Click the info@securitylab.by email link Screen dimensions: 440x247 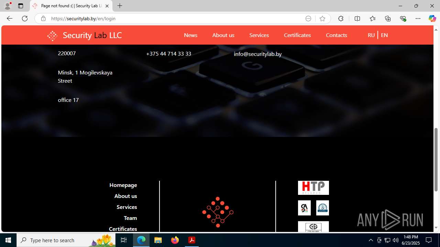click(x=258, y=54)
